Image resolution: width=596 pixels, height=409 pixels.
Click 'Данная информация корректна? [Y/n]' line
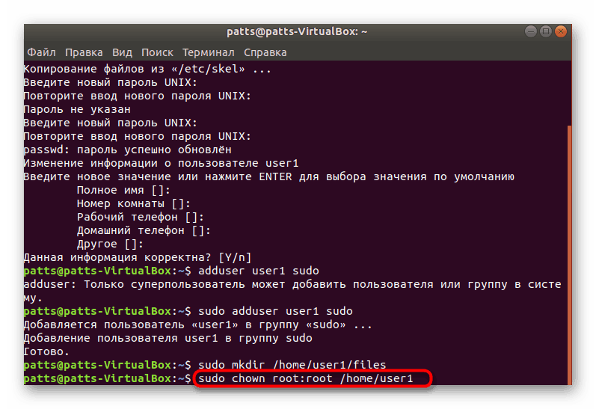coord(138,258)
